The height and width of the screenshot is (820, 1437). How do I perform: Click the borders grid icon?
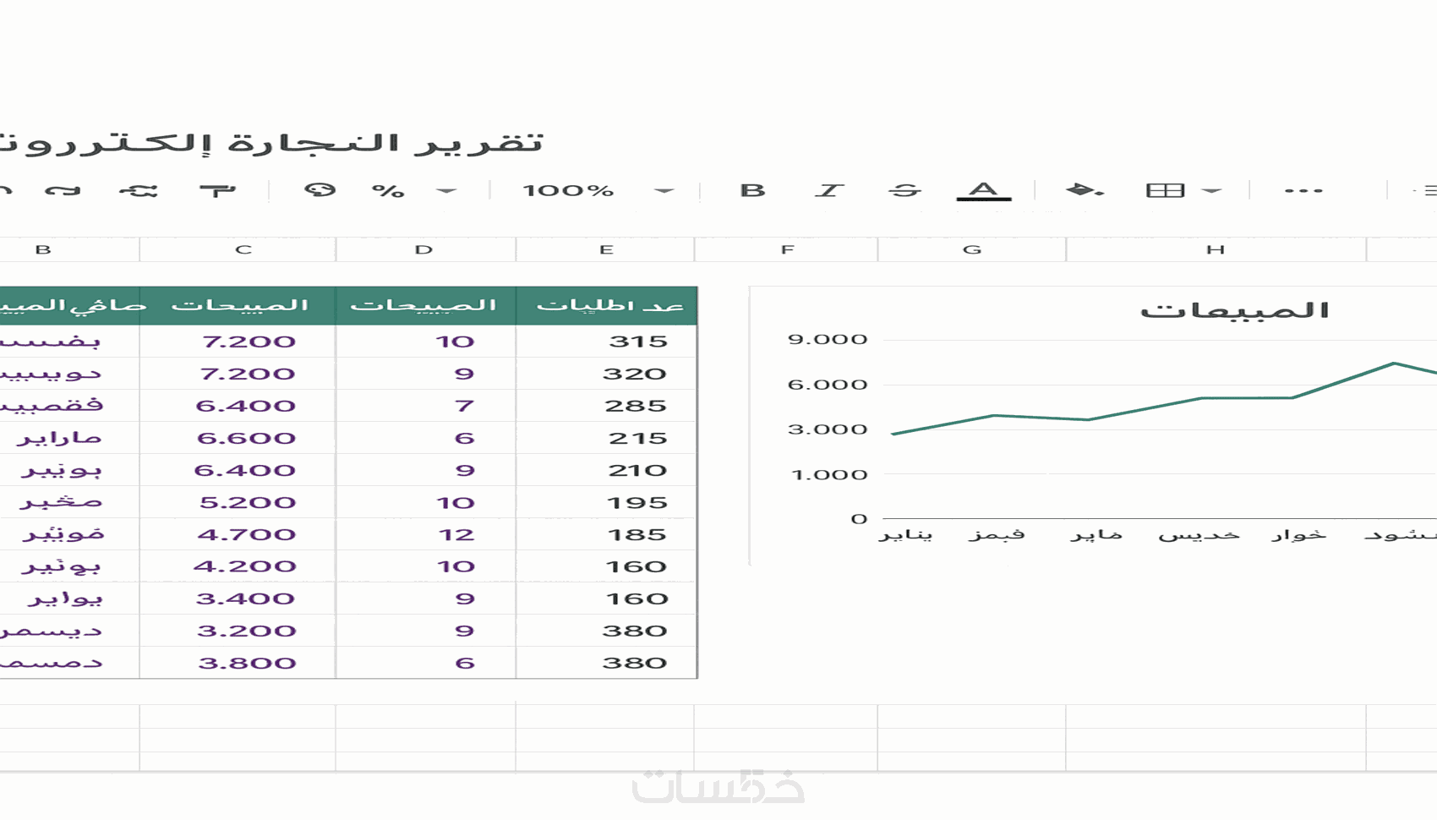click(x=1164, y=190)
